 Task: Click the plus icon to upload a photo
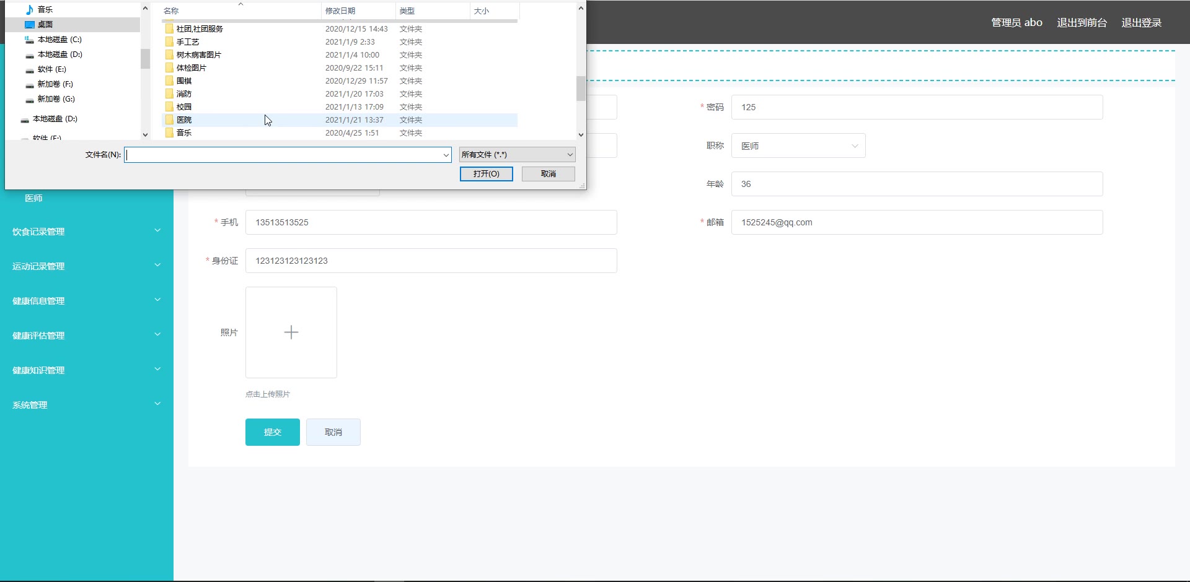(291, 332)
